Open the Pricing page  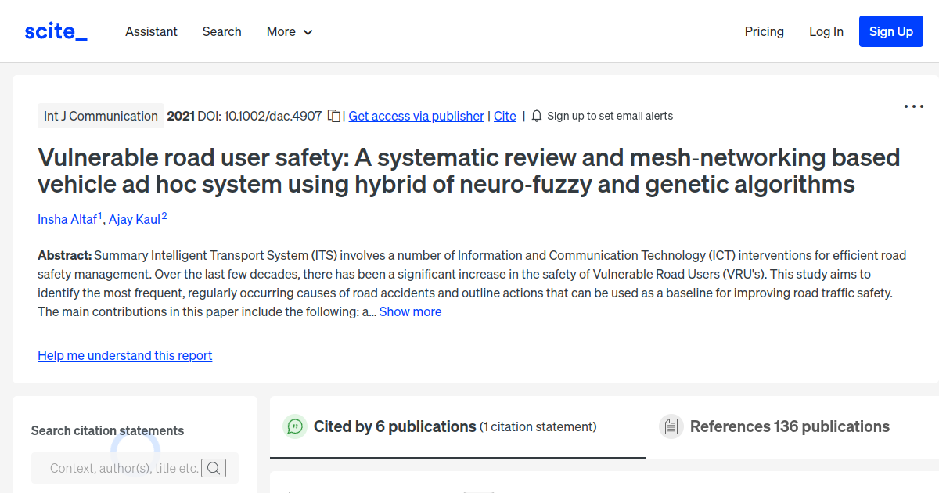[x=764, y=31]
